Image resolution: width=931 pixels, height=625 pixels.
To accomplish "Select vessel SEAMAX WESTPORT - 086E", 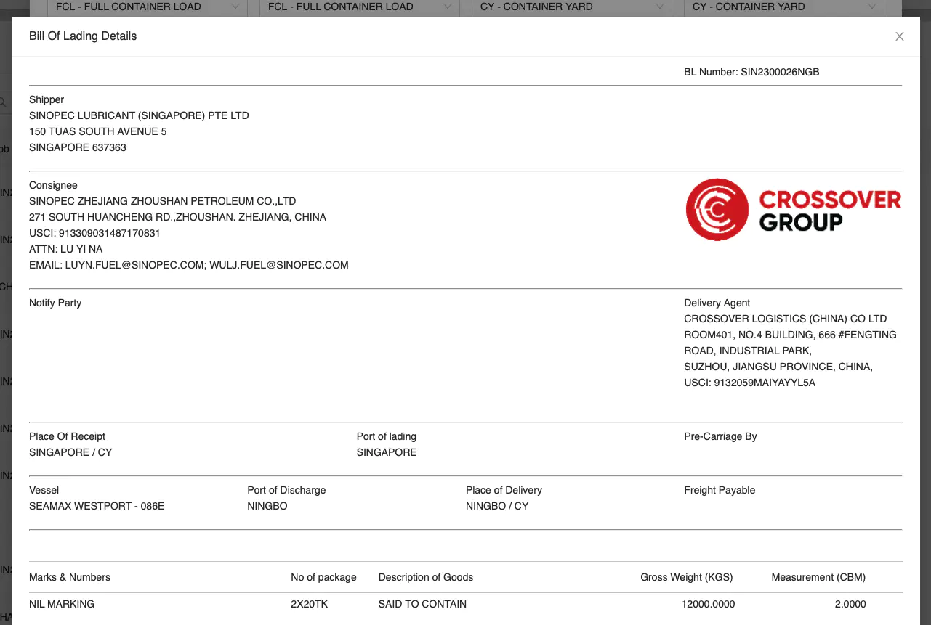I will tap(96, 506).
